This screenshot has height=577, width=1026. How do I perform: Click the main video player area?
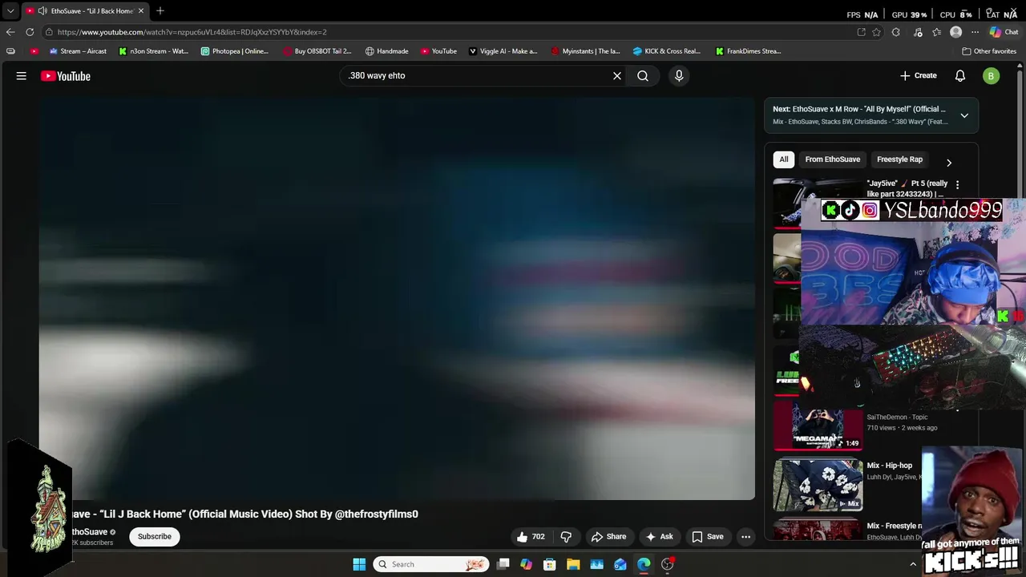tap(397, 299)
